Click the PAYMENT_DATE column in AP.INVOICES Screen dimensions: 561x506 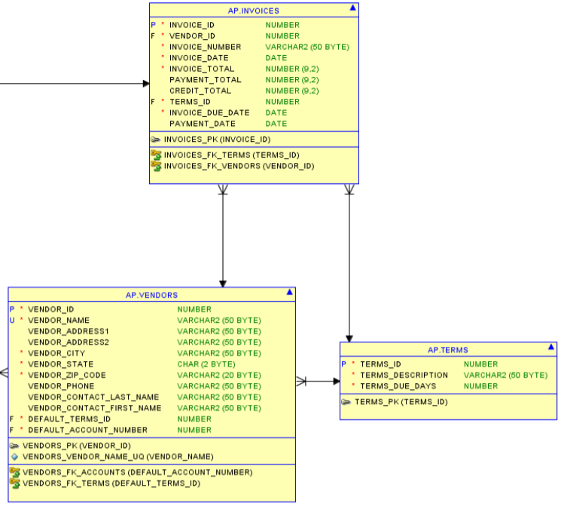point(202,124)
